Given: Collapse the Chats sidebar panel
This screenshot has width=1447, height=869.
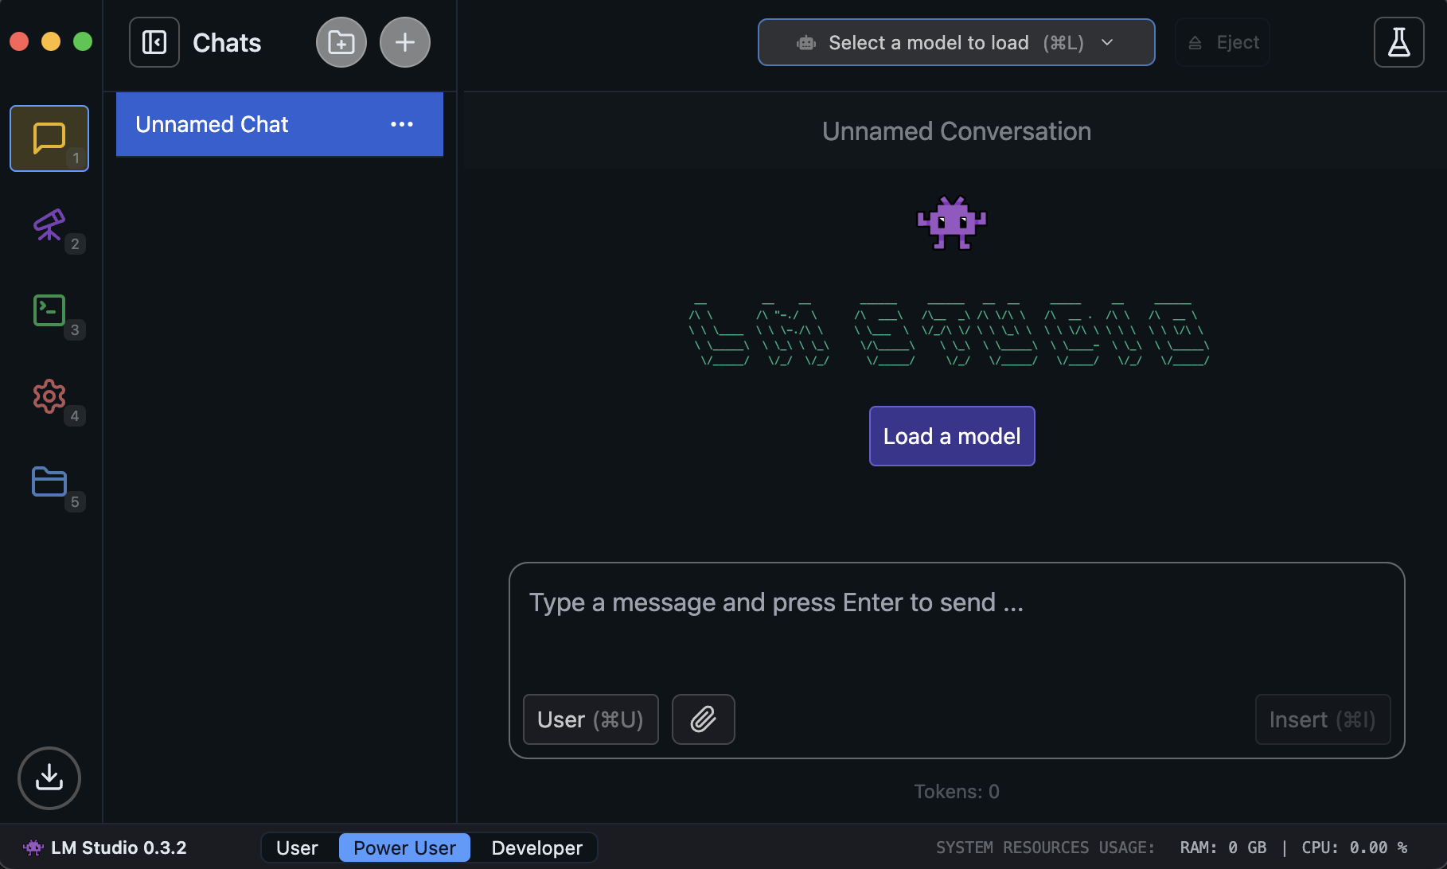Looking at the screenshot, I should (x=154, y=42).
